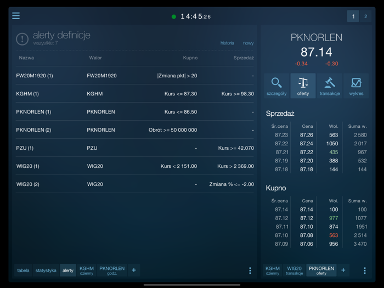Open PKNORLEN godz. tab
Viewport: 384px width, 288px height.
pyautogui.click(x=112, y=270)
